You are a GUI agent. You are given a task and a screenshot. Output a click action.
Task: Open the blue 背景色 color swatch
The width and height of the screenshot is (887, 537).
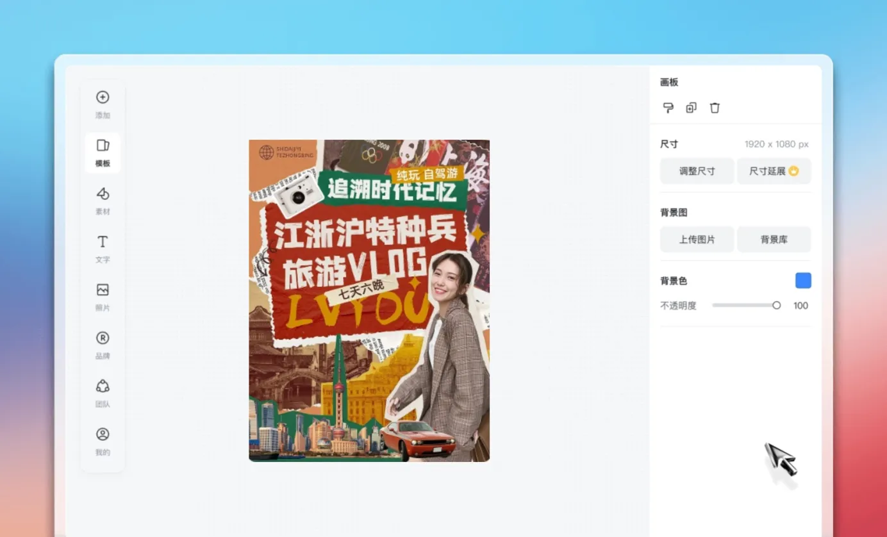coord(803,280)
